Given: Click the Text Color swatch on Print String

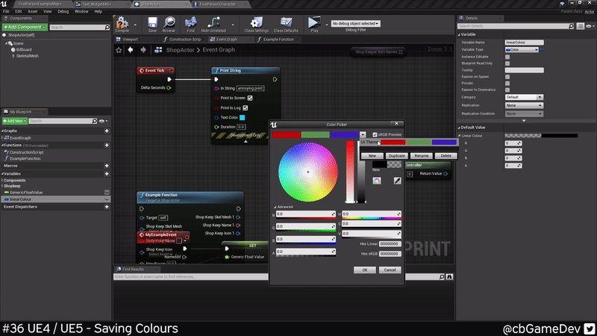Looking at the screenshot, I should click(x=243, y=117).
